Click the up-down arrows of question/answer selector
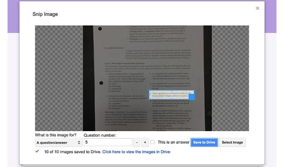Viewport: 284px width, 167px height. tap(79, 142)
